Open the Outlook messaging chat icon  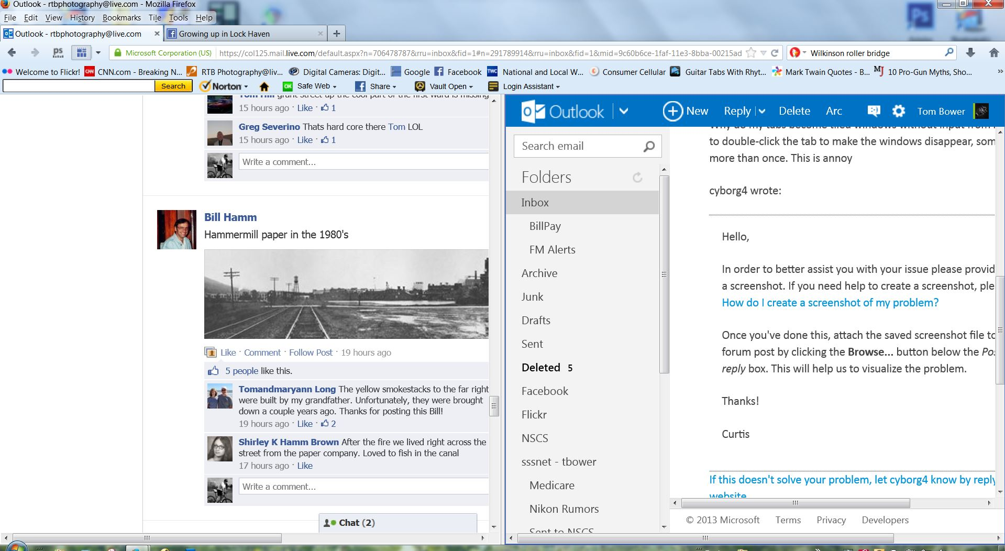pyautogui.click(x=874, y=111)
